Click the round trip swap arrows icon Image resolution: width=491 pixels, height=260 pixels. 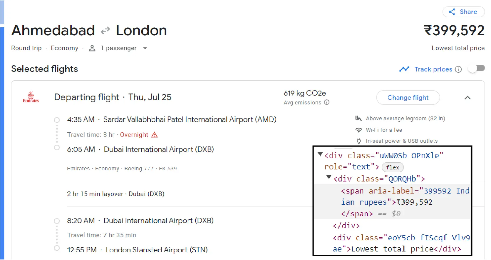click(105, 30)
